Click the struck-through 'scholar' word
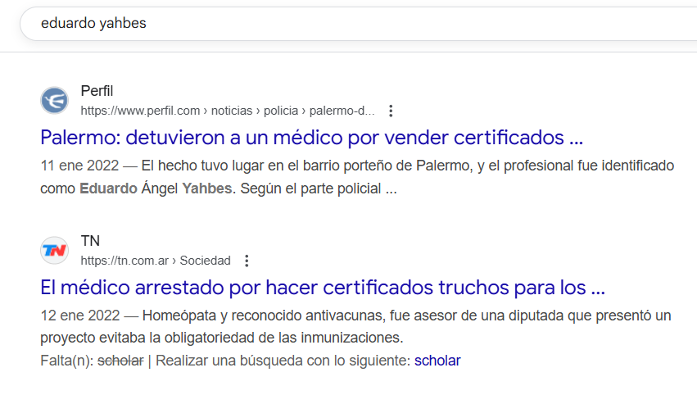697x395 pixels. [120, 361]
